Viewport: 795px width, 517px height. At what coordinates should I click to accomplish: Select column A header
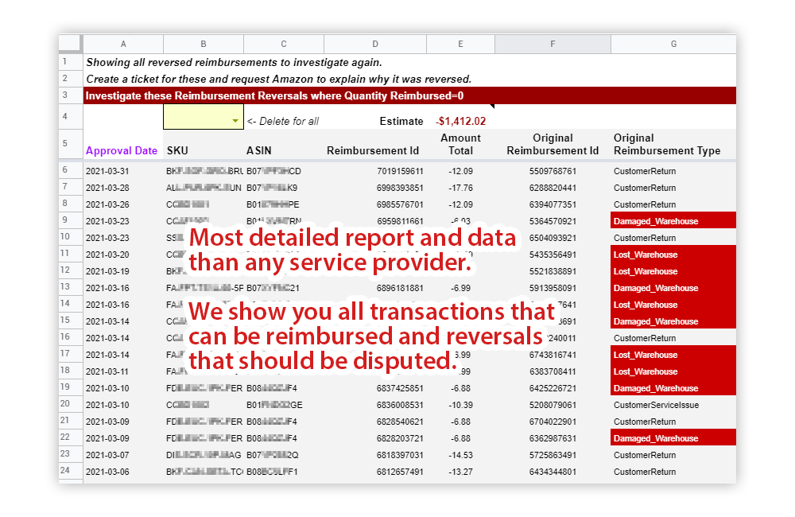[x=123, y=44]
